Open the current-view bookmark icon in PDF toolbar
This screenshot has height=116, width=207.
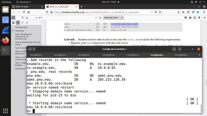199,18
